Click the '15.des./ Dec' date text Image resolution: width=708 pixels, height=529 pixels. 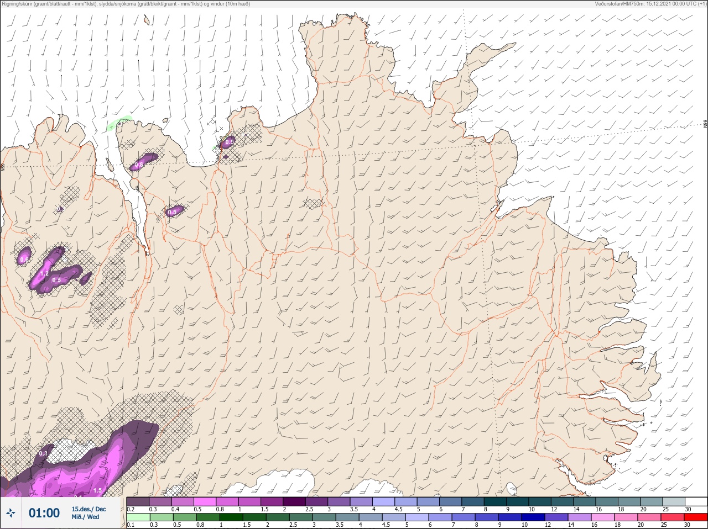(88, 509)
